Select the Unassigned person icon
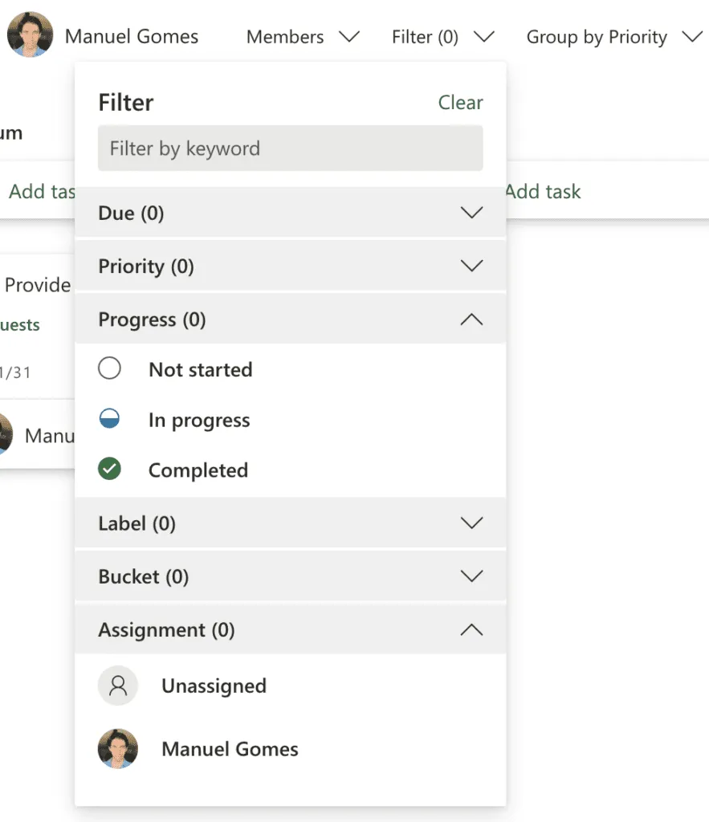The width and height of the screenshot is (709, 822). click(x=118, y=686)
